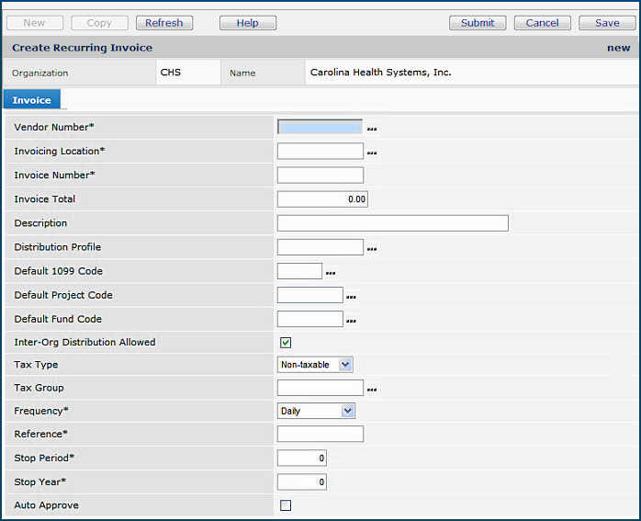Open lookup ellipsis next to Vendor Number
This screenshot has height=521, width=641.
pos(372,130)
